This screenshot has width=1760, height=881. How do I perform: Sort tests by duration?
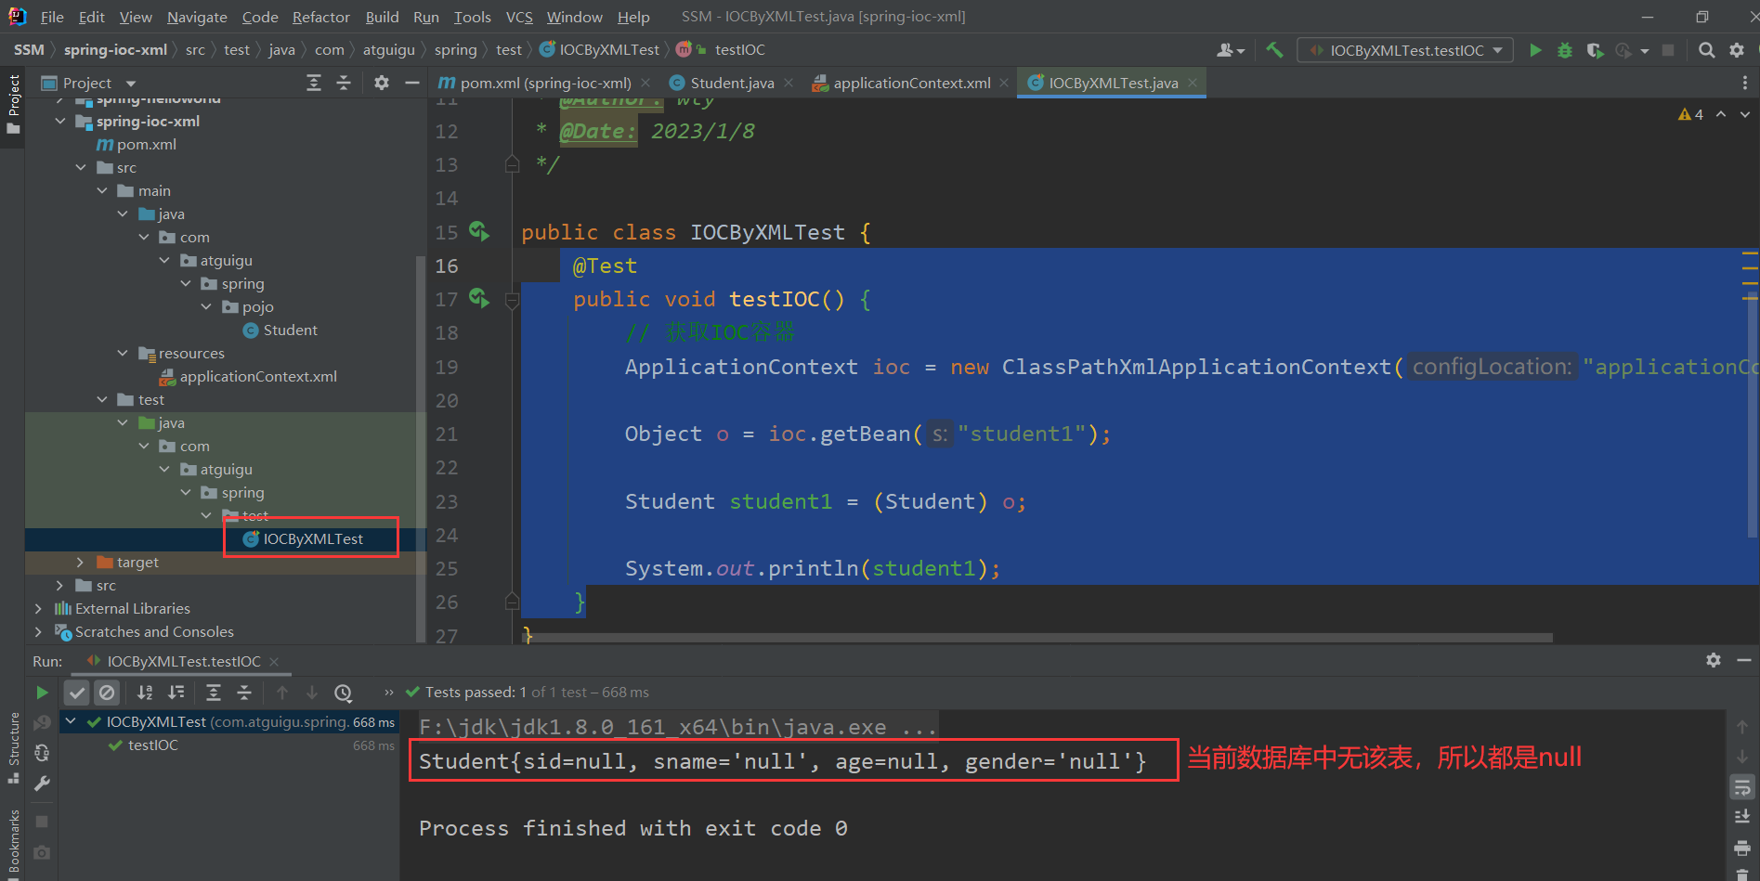[x=176, y=693]
